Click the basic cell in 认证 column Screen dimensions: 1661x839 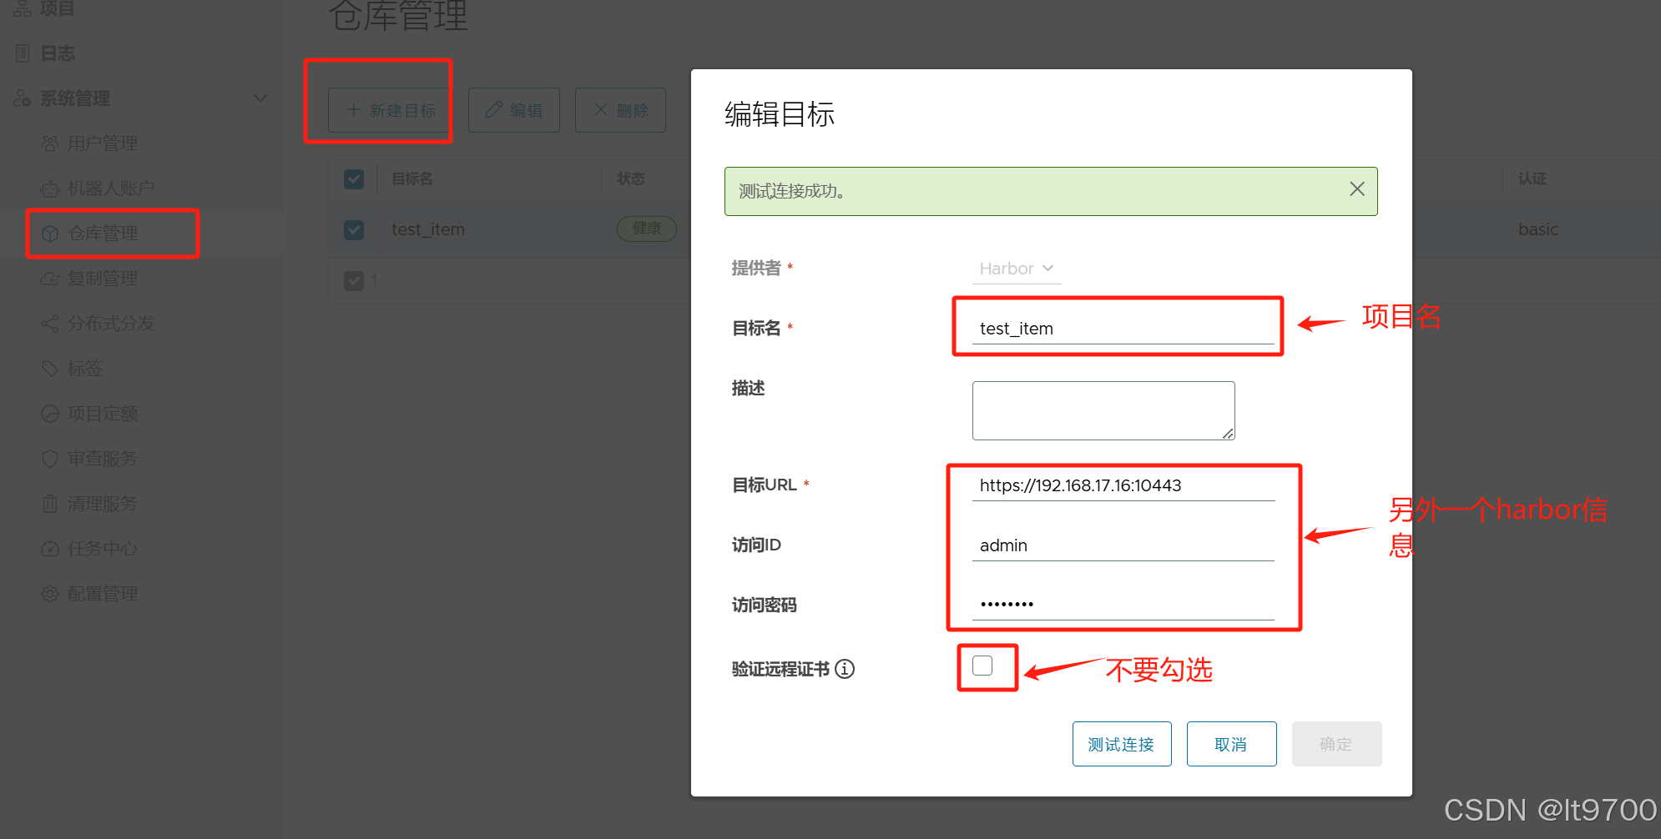coord(1538,229)
